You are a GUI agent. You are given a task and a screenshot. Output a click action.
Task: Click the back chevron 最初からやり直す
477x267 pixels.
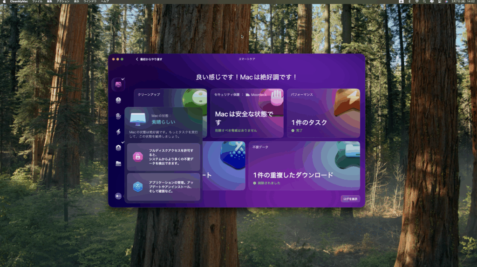tap(149, 59)
